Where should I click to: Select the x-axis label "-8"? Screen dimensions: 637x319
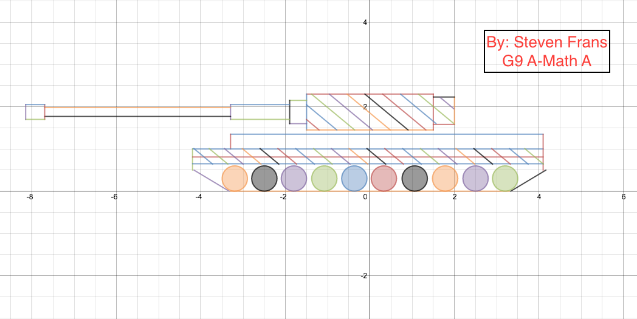tap(30, 197)
